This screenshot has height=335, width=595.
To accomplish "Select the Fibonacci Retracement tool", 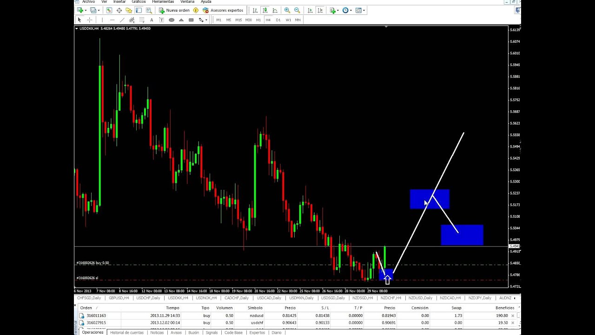I will click(142, 20).
